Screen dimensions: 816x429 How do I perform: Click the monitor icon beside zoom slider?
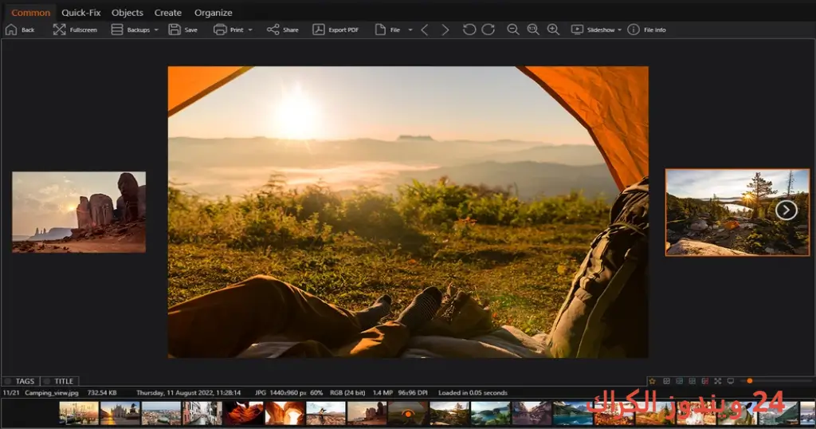coord(731,381)
